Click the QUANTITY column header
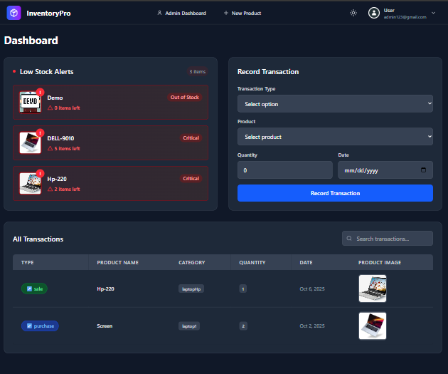 pyautogui.click(x=252, y=262)
